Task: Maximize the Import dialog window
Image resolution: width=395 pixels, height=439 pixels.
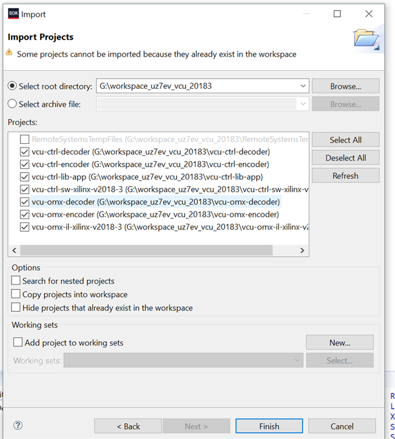Action: coord(338,13)
